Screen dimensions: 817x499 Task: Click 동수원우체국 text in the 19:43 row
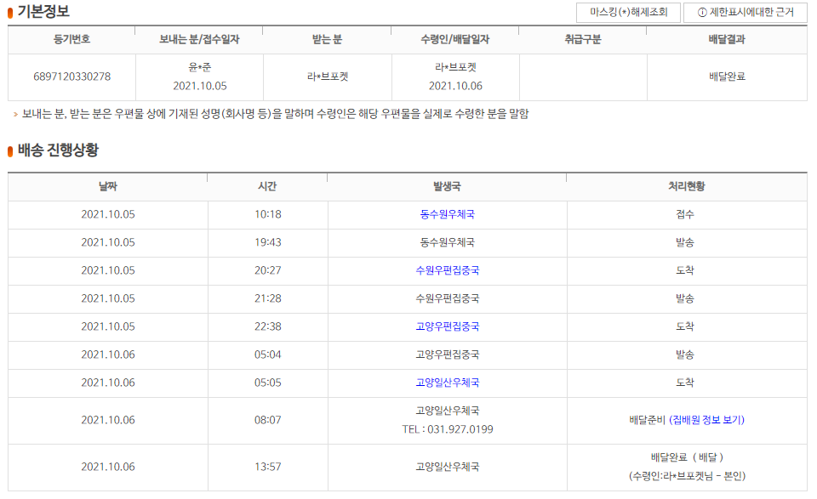pos(447,242)
